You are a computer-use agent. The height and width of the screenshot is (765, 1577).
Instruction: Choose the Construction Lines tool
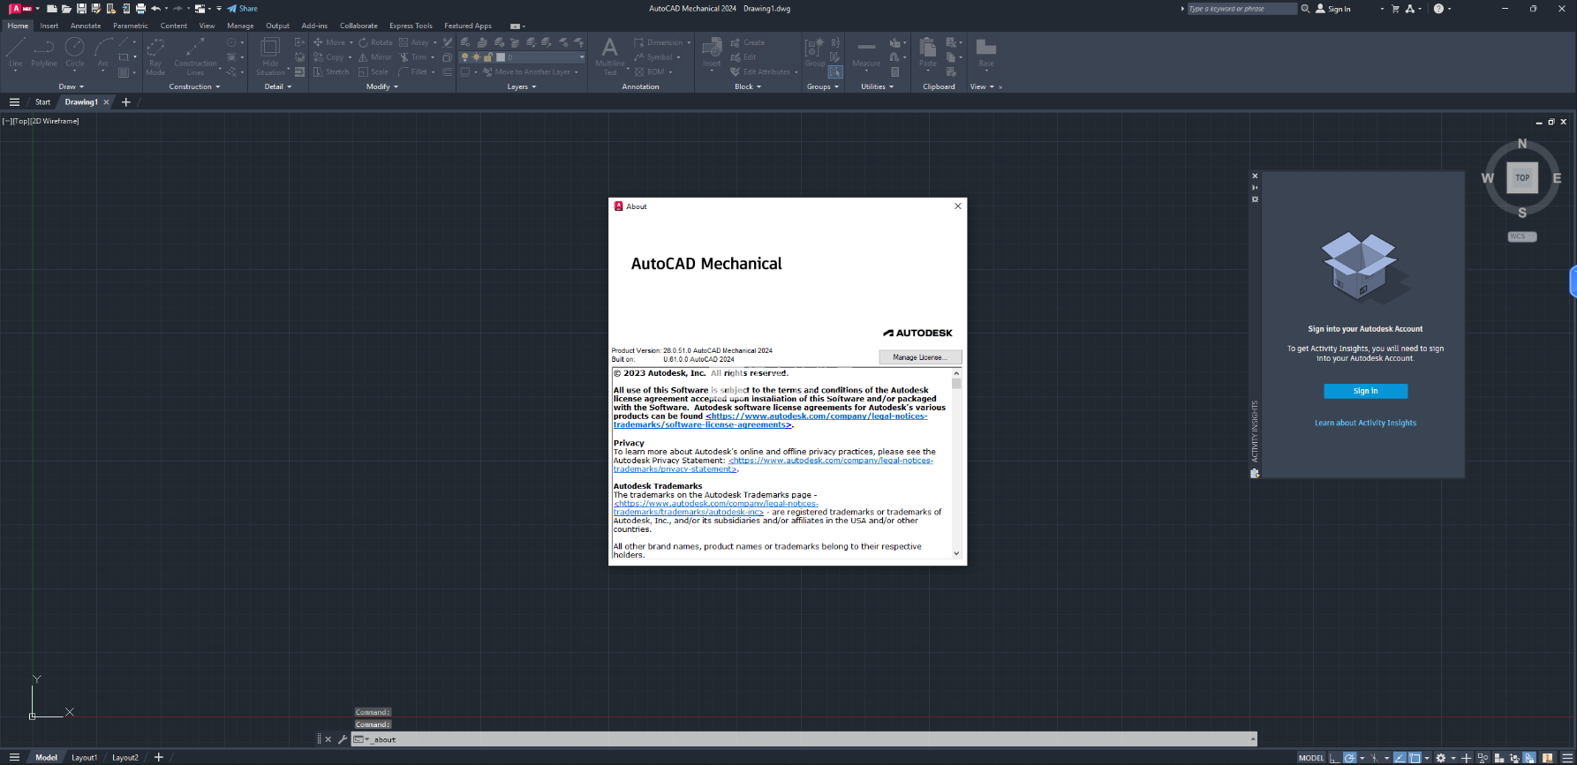pos(195,56)
